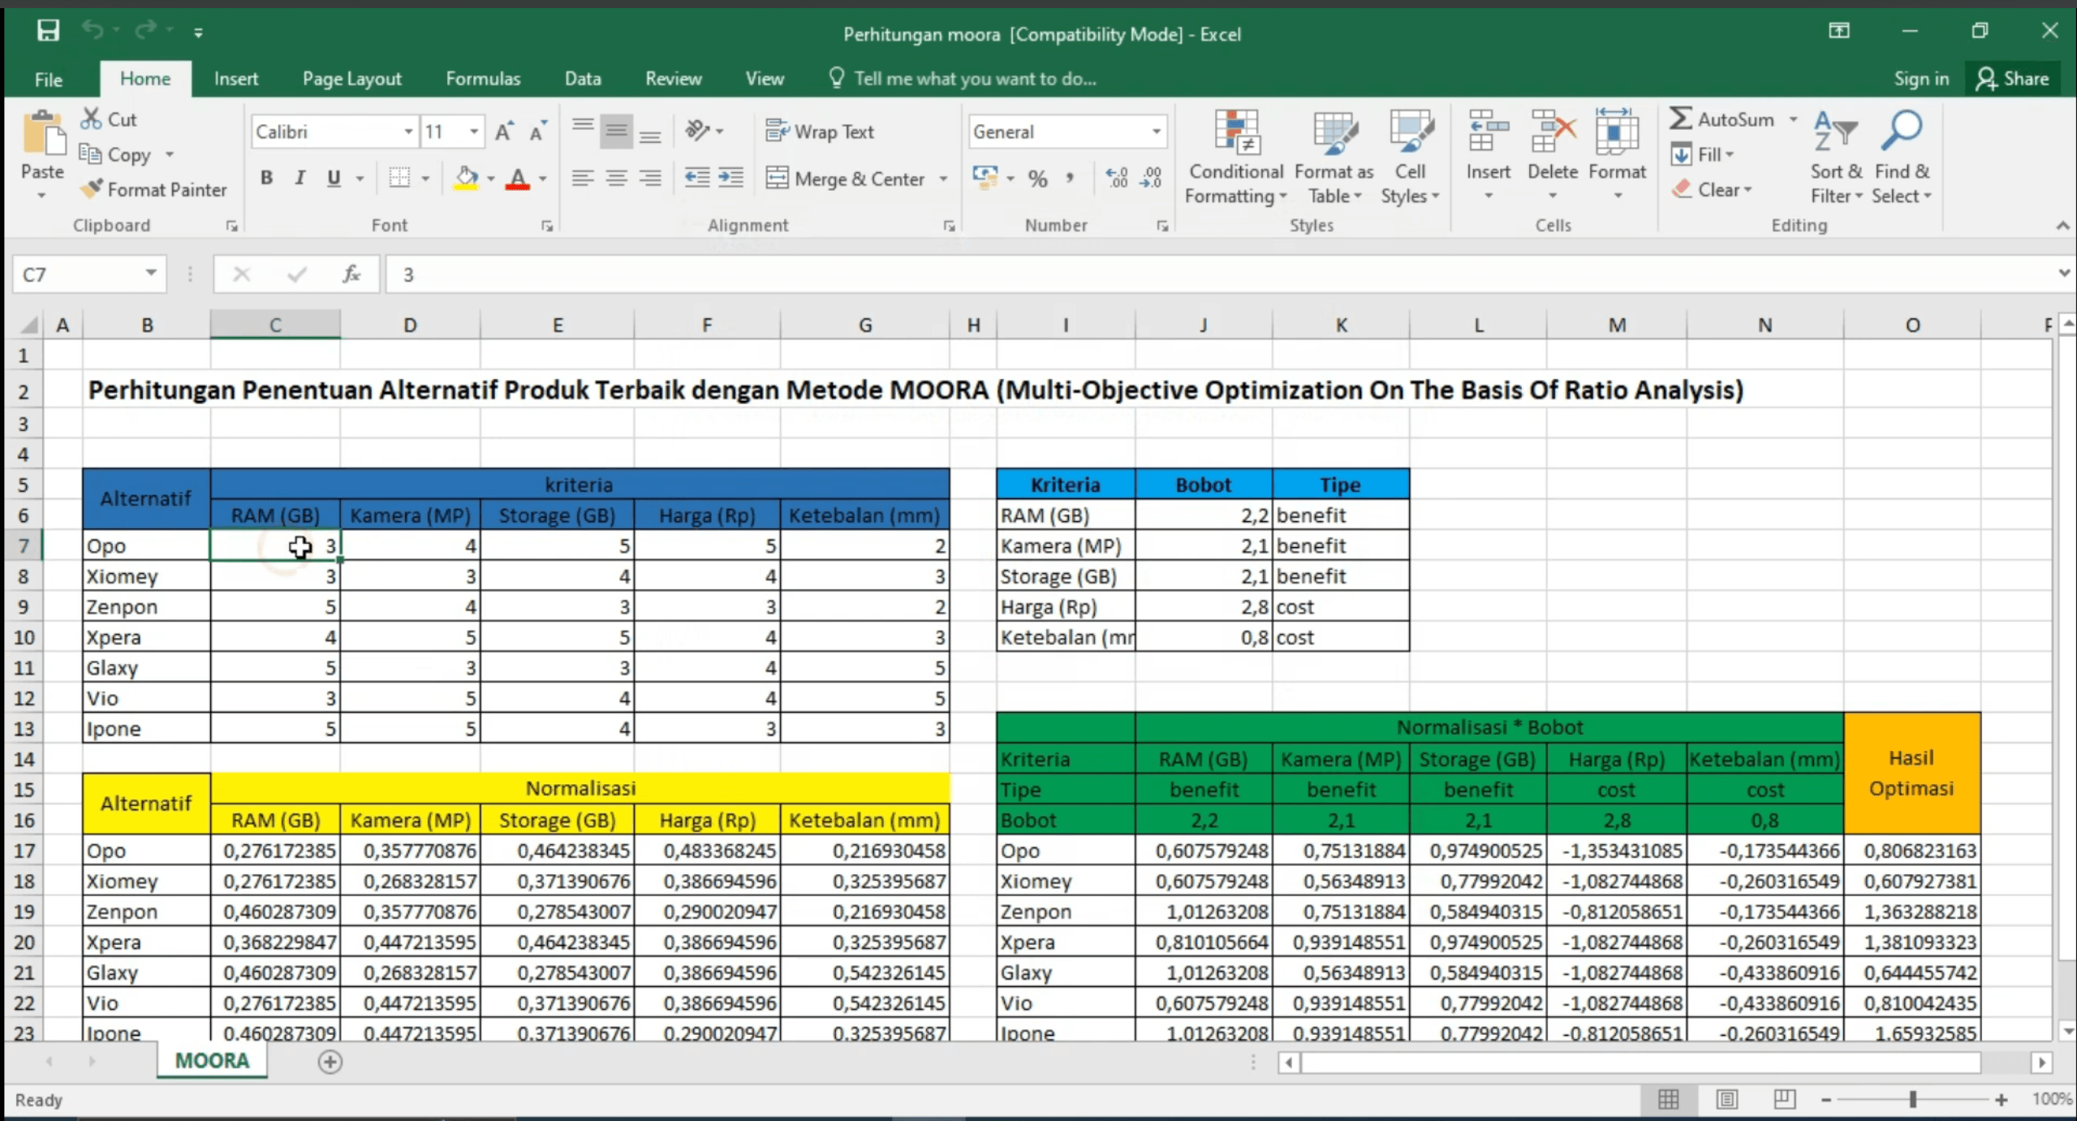Click the Increase Decimal icon
Screen dimensions: 2077x1121
tap(1117, 178)
